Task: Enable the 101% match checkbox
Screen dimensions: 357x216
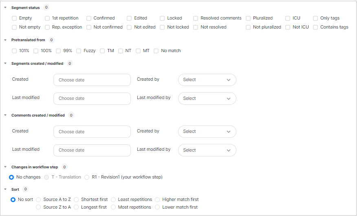Action: click(x=14, y=51)
